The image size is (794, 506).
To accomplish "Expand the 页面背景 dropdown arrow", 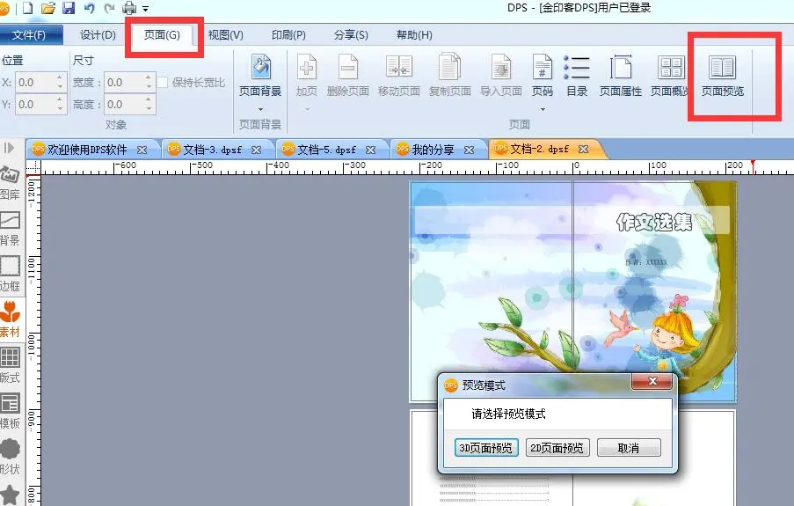I will pos(260,108).
